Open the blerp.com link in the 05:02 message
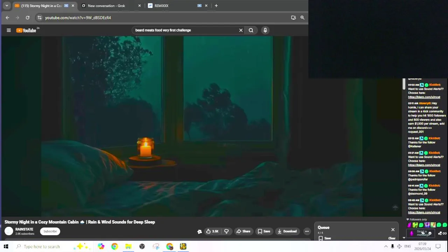 [424, 97]
